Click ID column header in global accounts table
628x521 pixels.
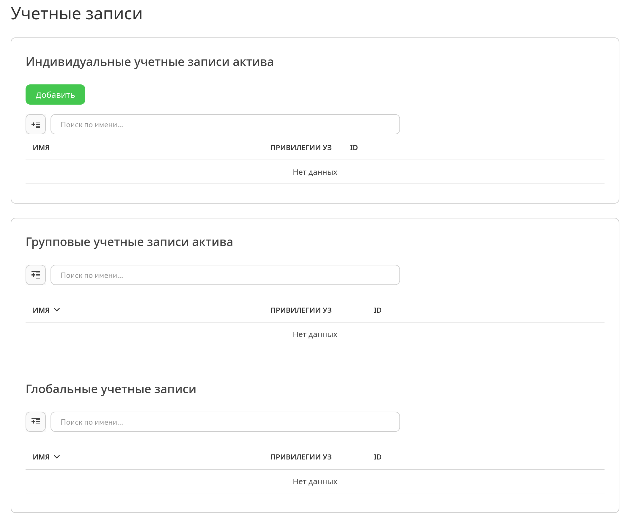point(377,457)
